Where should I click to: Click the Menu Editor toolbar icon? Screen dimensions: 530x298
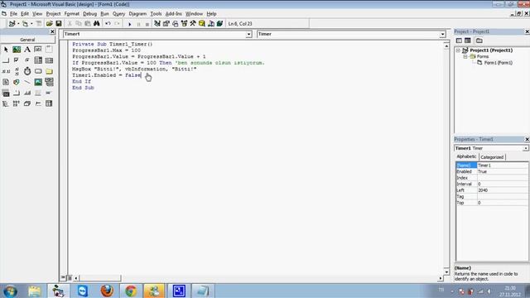pyautogui.click(x=39, y=24)
